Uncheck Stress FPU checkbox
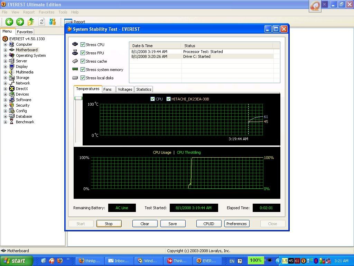354x266 pixels. coord(83,53)
